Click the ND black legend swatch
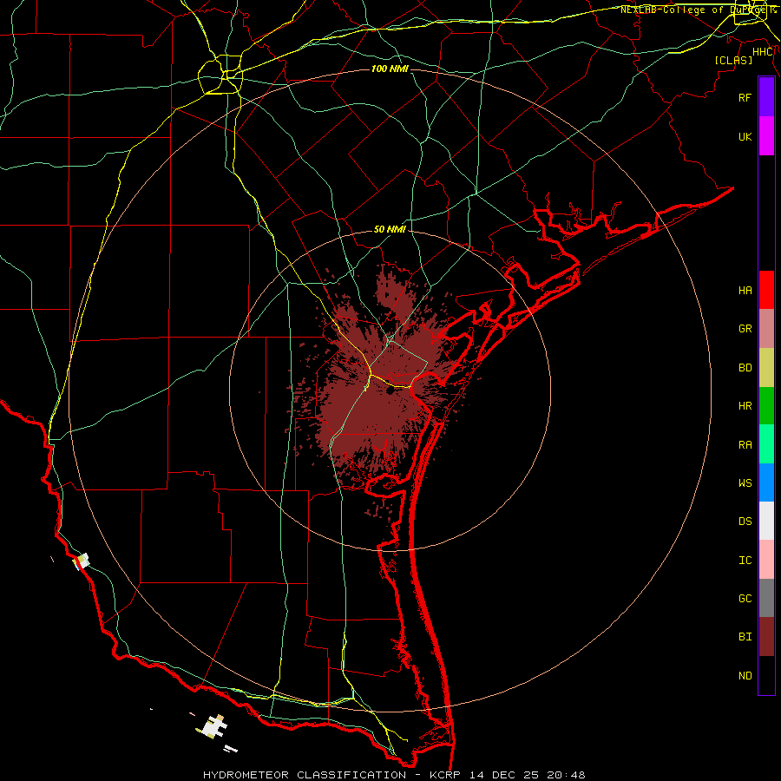This screenshot has height=781, width=781. [x=766, y=675]
